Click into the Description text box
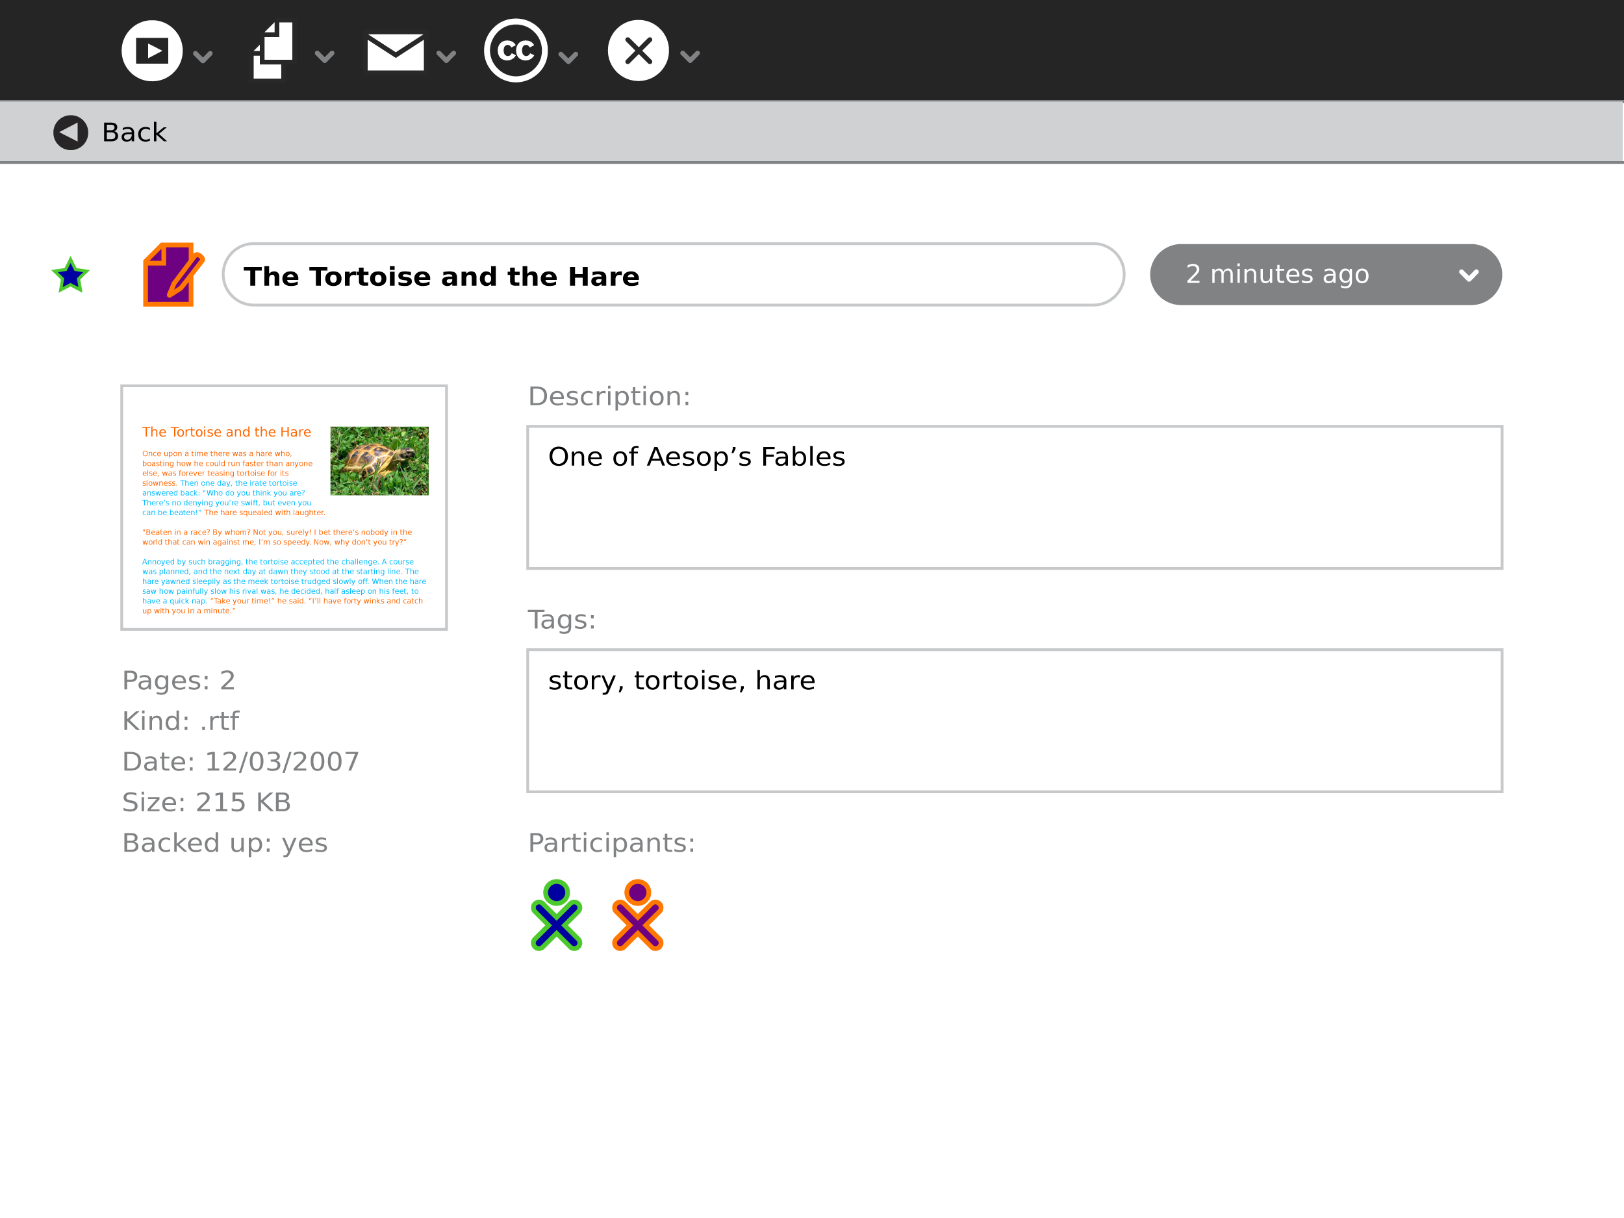Image resolution: width=1624 pixels, height=1218 pixels. [1014, 497]
